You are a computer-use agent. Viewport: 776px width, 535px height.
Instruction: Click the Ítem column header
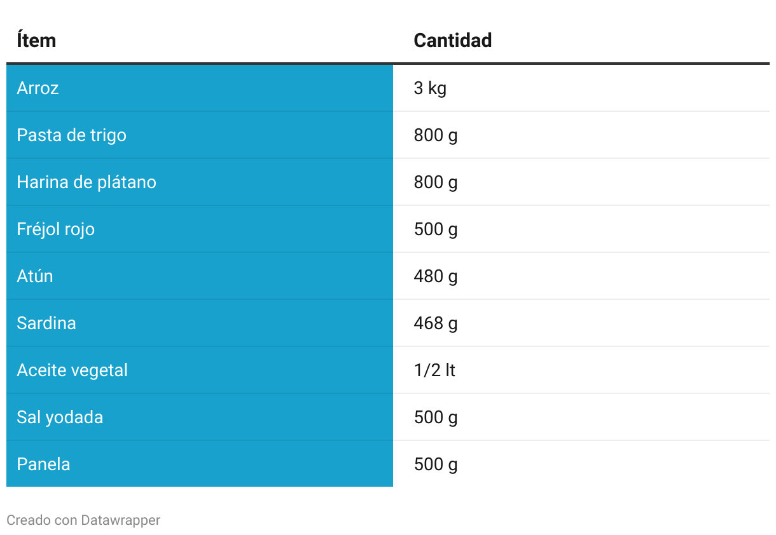[x=36, y=40]
